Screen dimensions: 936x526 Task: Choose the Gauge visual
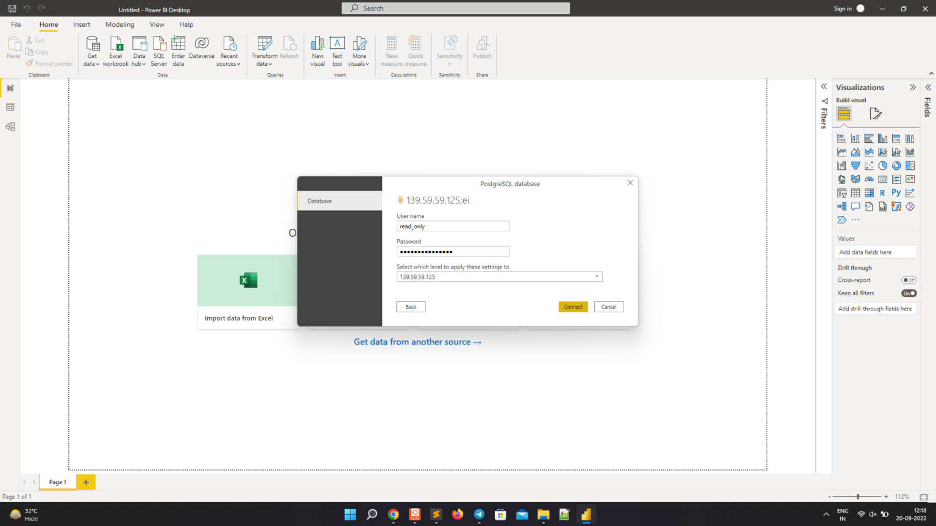pyautogui.click(x=869, y=180)
